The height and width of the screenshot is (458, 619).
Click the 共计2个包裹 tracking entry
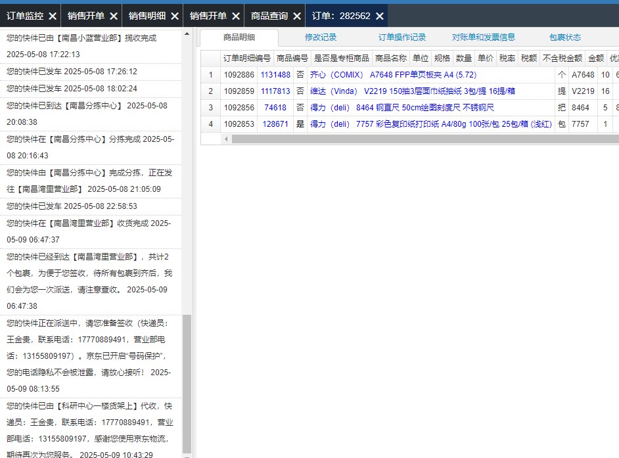pos(91,281)
